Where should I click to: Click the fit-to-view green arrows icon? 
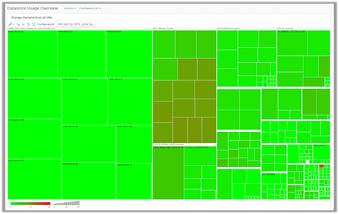(x=34, y=24)
